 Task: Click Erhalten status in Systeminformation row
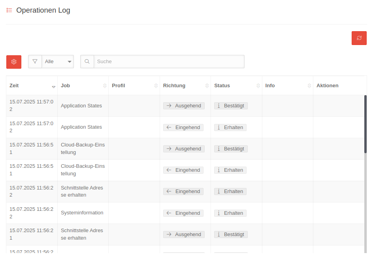(x=230, y=213)
